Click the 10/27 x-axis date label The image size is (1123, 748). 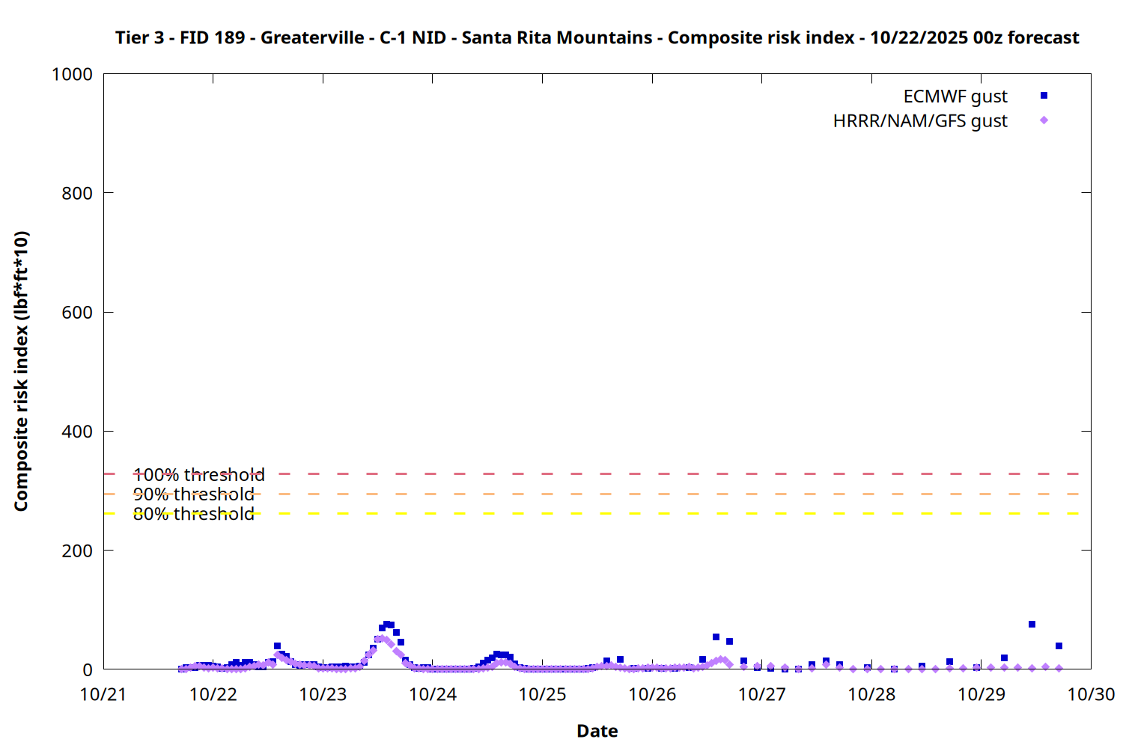[x=761, y=695]
